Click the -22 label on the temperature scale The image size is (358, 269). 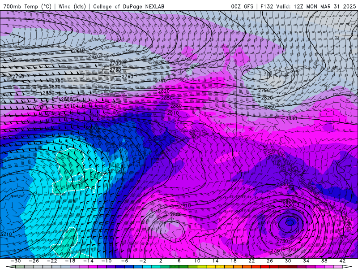click(52, 261)
